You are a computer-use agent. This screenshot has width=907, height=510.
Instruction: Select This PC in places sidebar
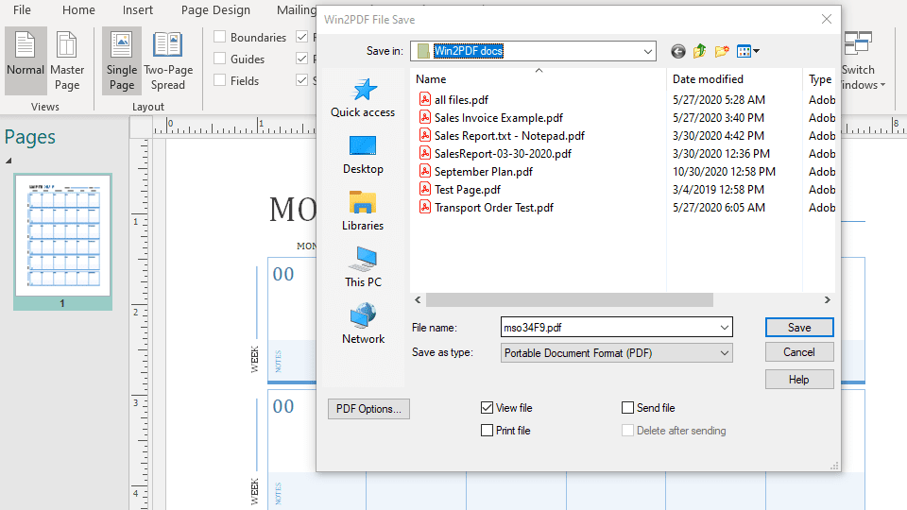click(363, 268)
